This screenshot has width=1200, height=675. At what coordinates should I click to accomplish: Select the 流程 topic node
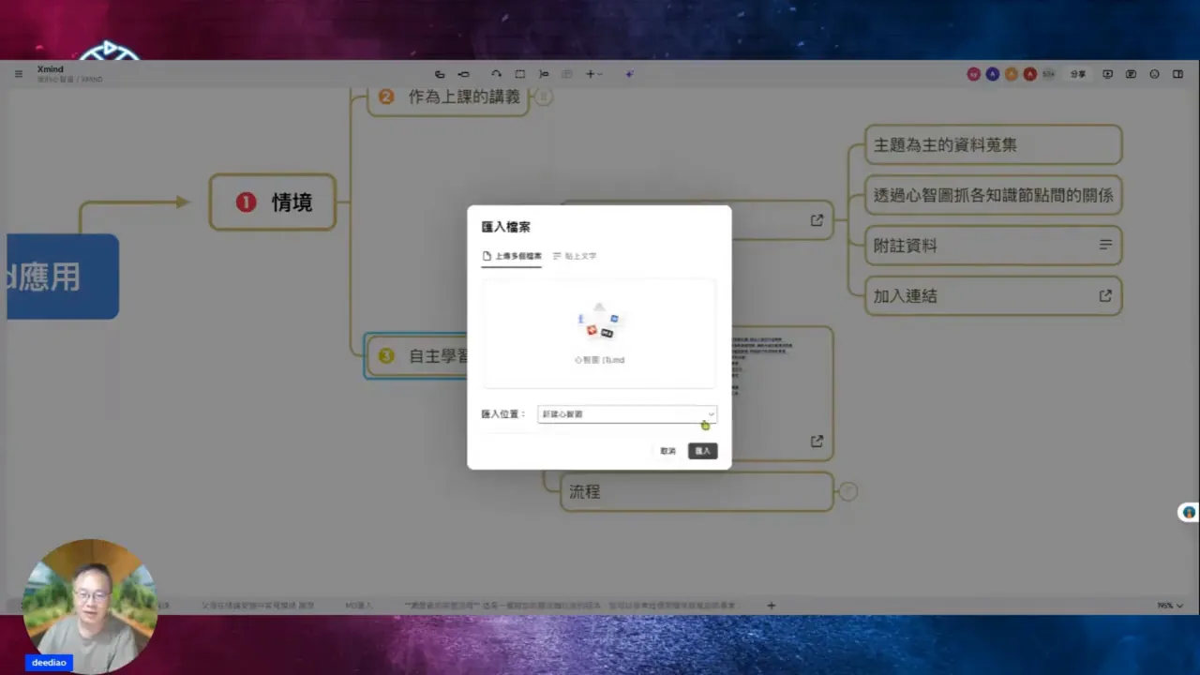point(697,491)
